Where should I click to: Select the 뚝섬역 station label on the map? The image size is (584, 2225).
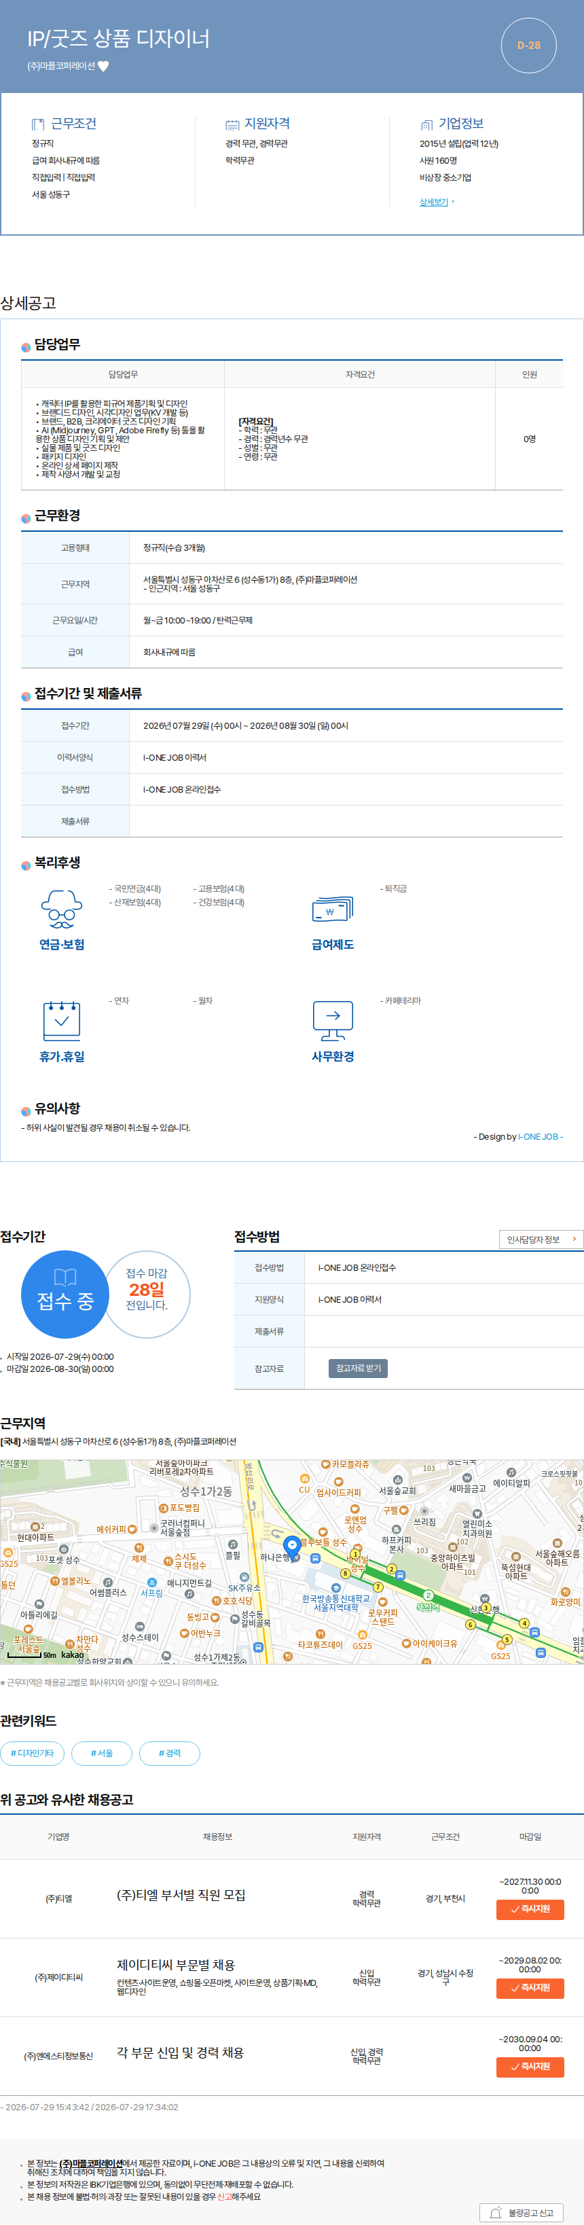coord(428,1608)
